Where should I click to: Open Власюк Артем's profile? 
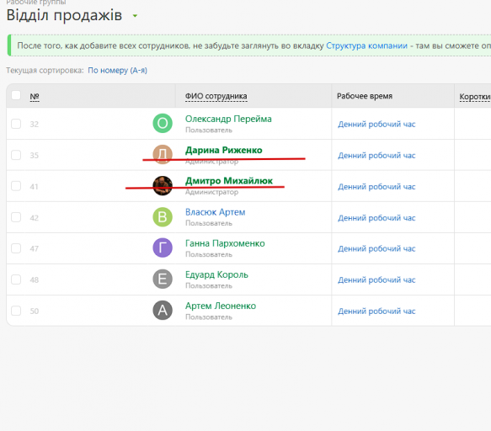[215, 212]
